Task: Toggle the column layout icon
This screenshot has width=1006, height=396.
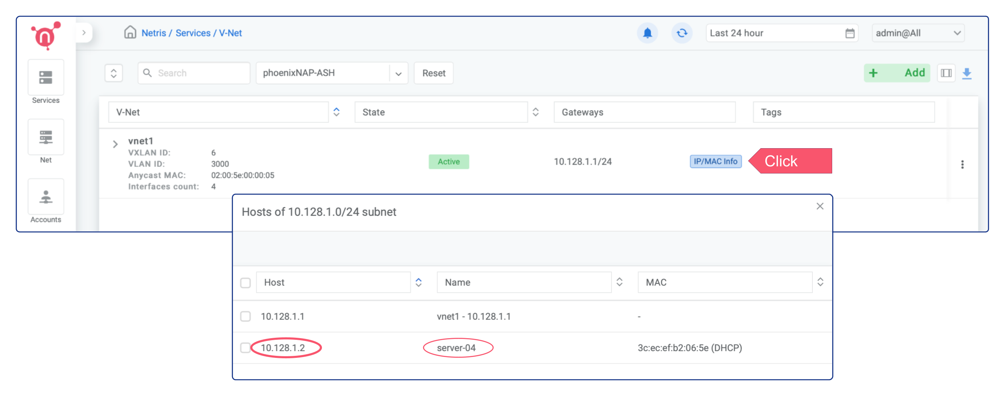Action: click(946, 73)
